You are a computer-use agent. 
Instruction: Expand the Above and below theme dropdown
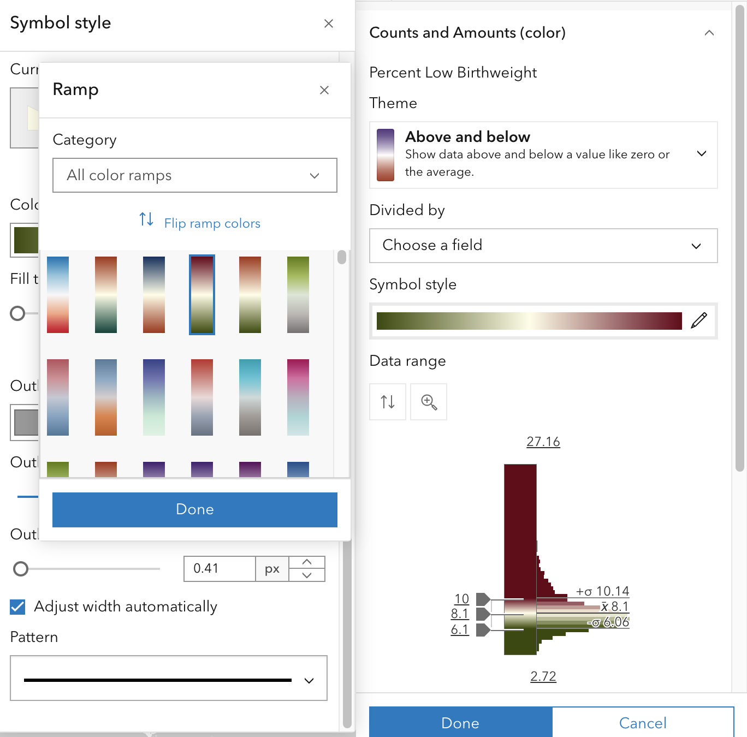[702, 154]
